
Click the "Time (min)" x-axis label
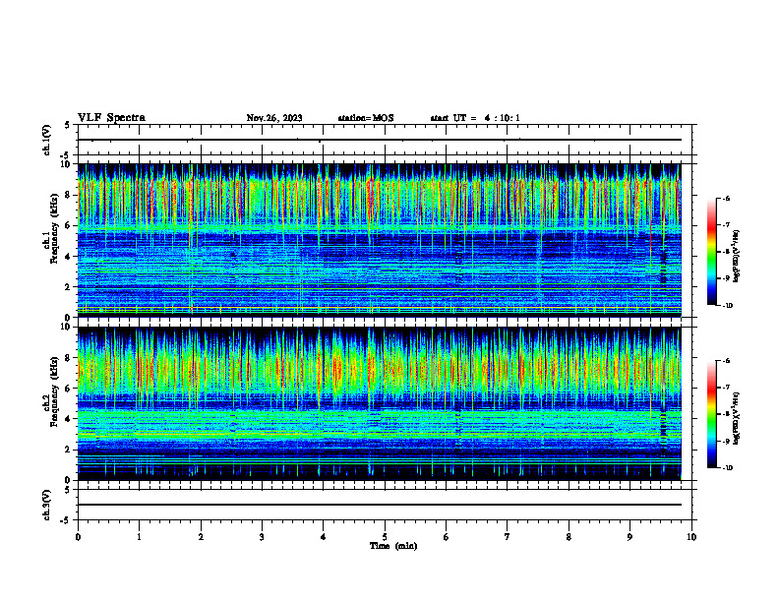(x=393, y=546)
